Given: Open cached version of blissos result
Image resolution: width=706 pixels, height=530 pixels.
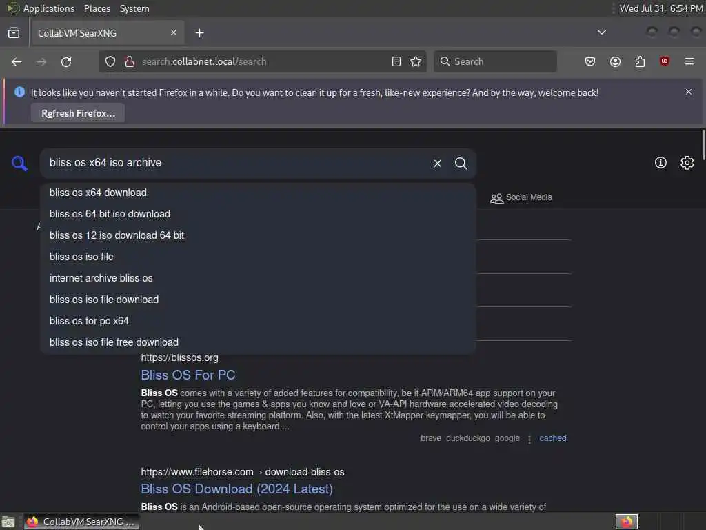Looking at the screenshot, I should (553, 438).
